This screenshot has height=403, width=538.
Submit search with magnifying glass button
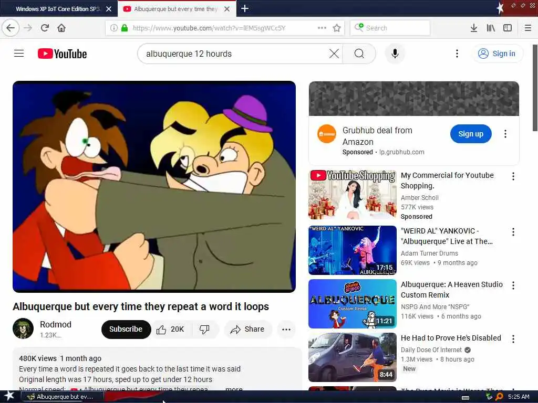pyautogui.click(x=359, y=54)
